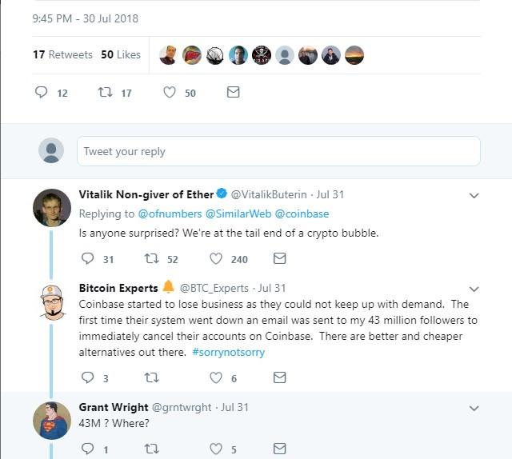Open Grant Wright's Superman avatar

pos(52,421)
